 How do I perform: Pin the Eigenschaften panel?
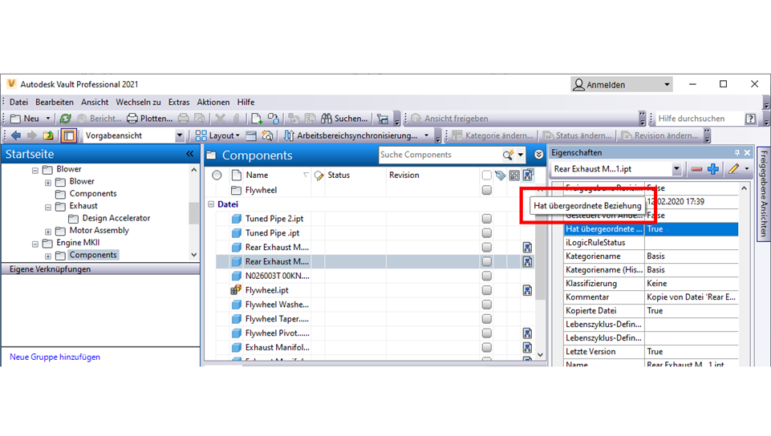pos(737,153)
